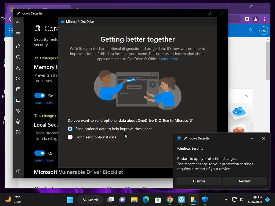Open Account protection person icon

(x=18, y=68)
